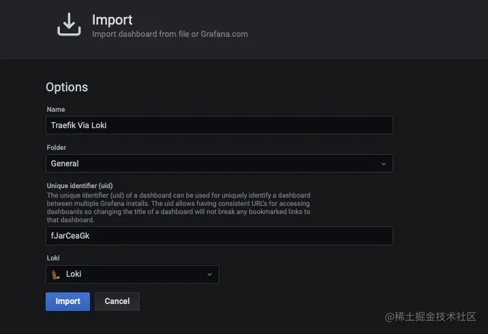The image size is (488, 334).
Task: Select the 'General' value in Folder selector
Action: coord(65,164)
